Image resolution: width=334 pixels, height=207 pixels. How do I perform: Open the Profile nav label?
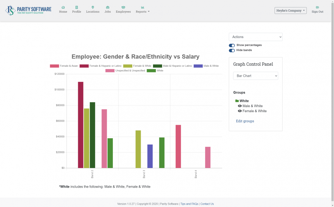[76, 12]
